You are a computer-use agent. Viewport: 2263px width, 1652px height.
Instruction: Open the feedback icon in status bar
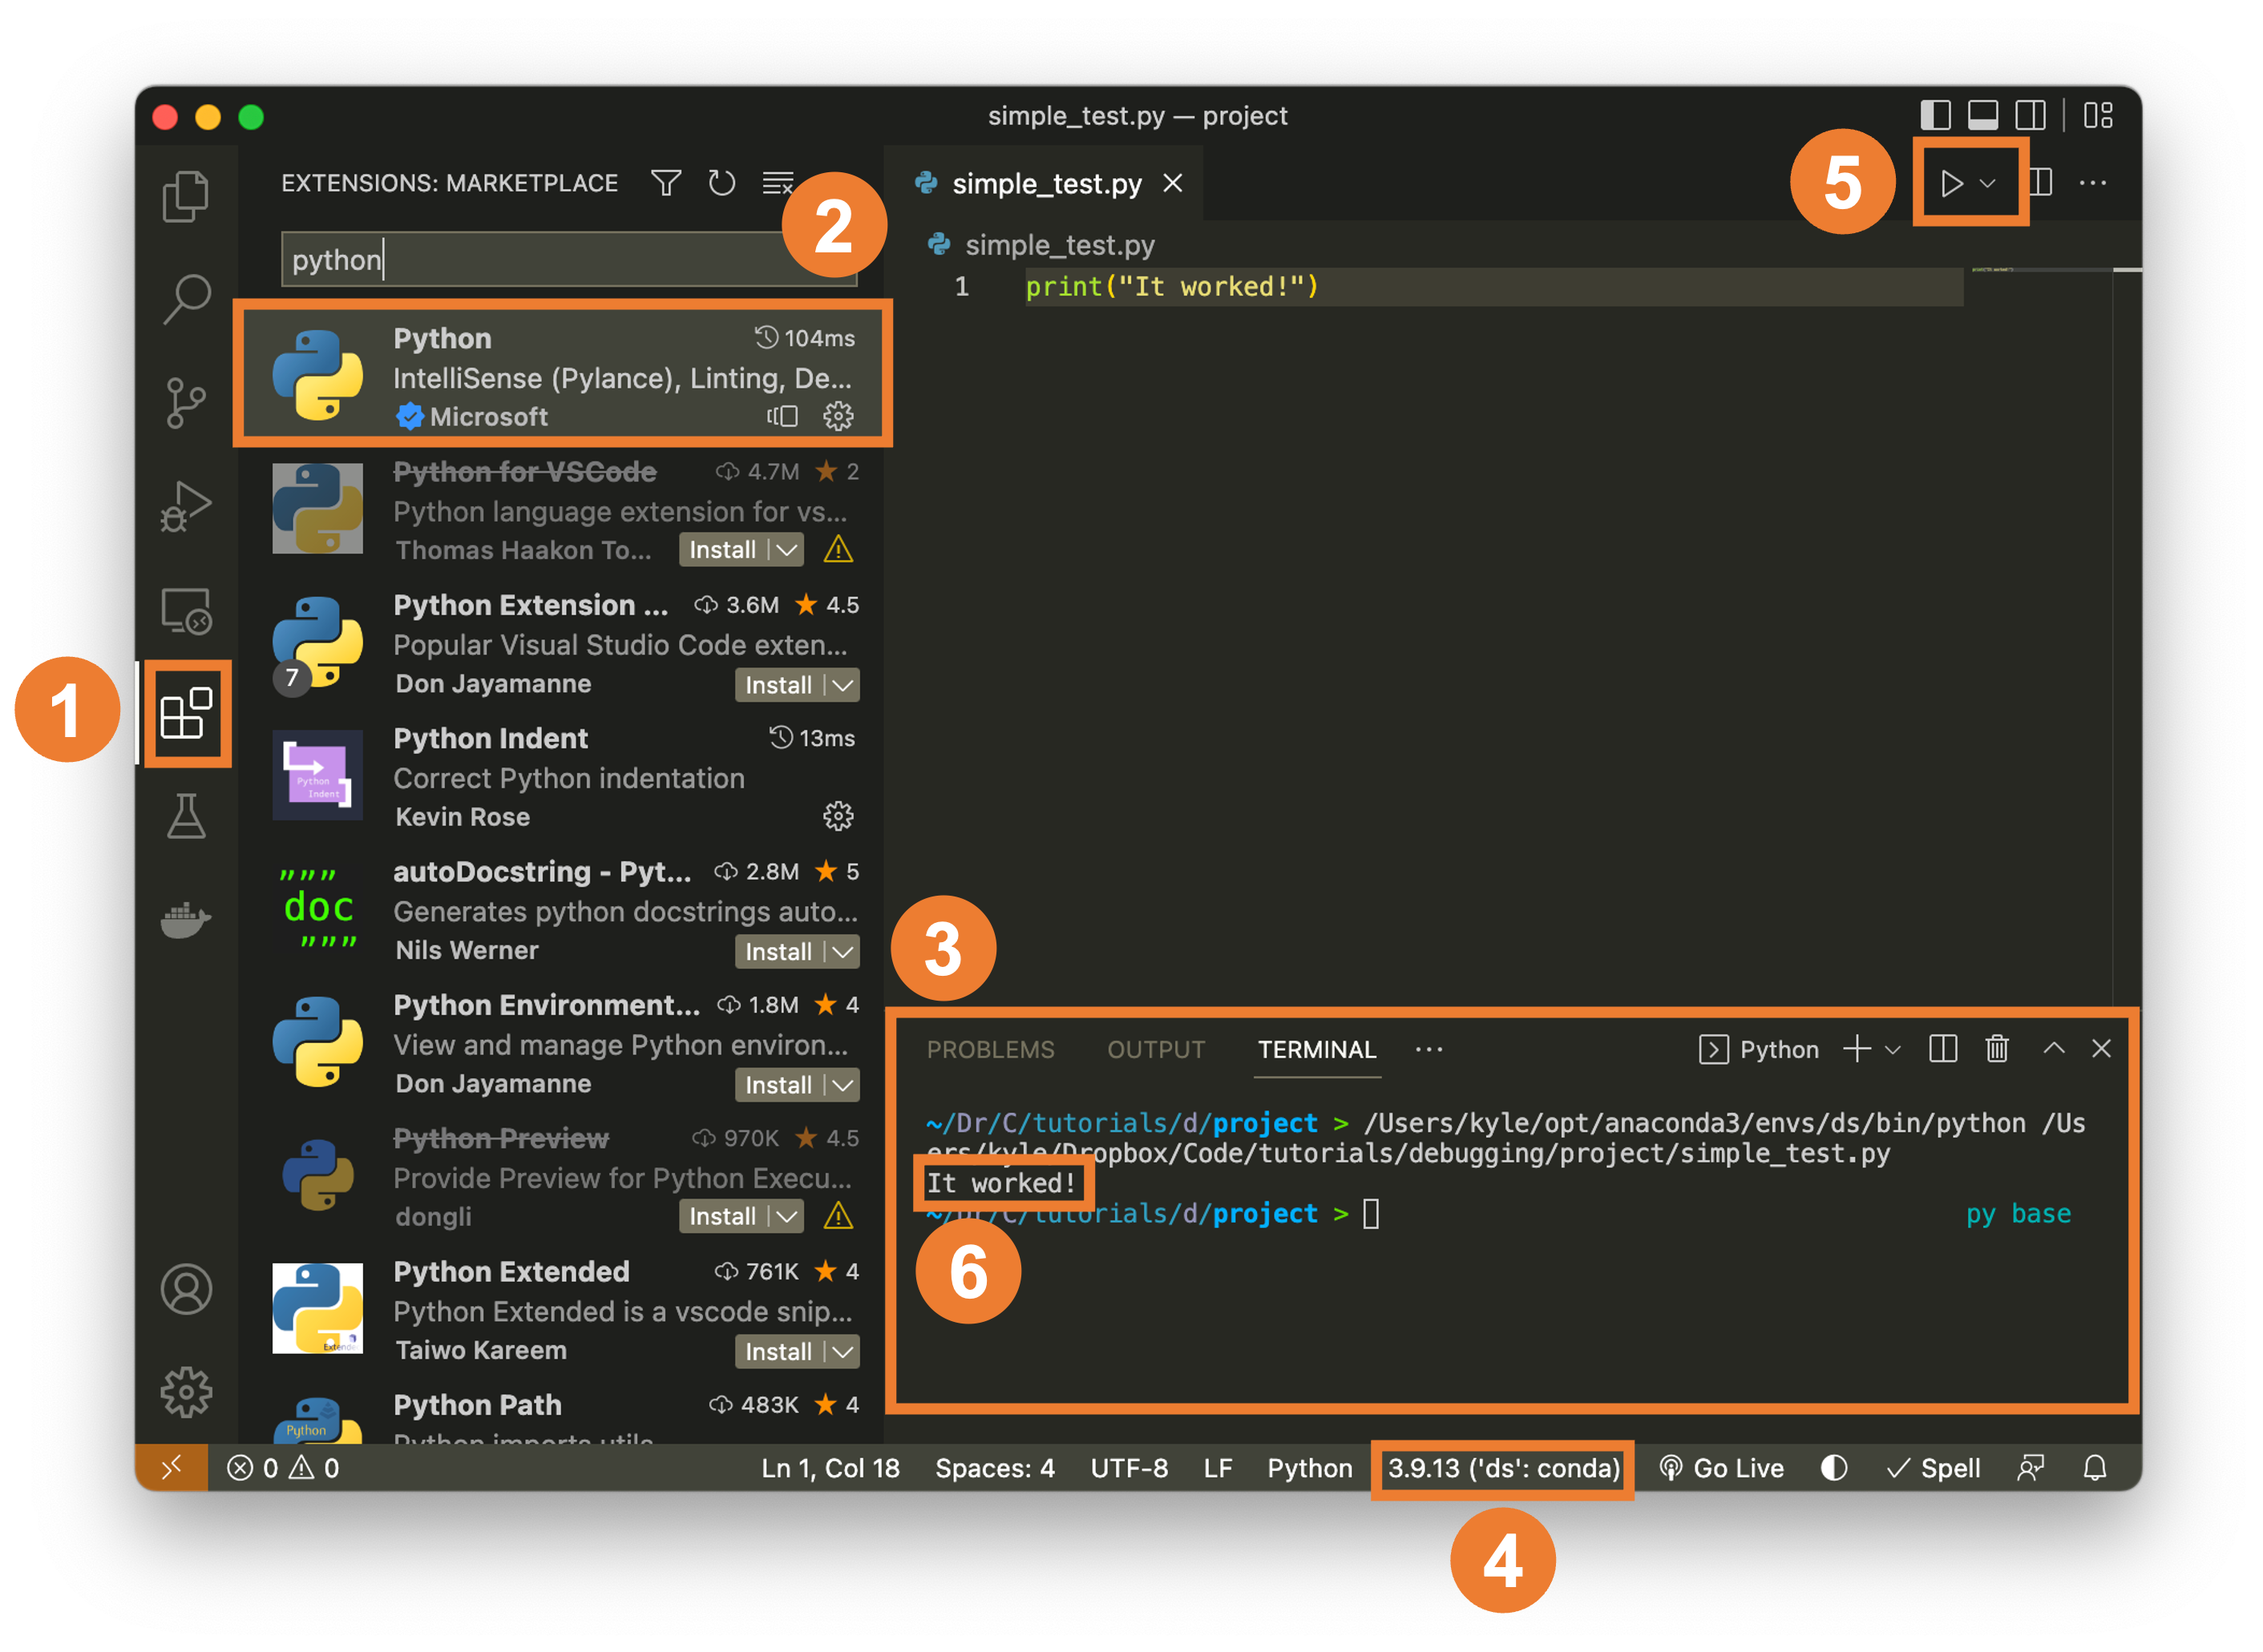[2031, 1468]
